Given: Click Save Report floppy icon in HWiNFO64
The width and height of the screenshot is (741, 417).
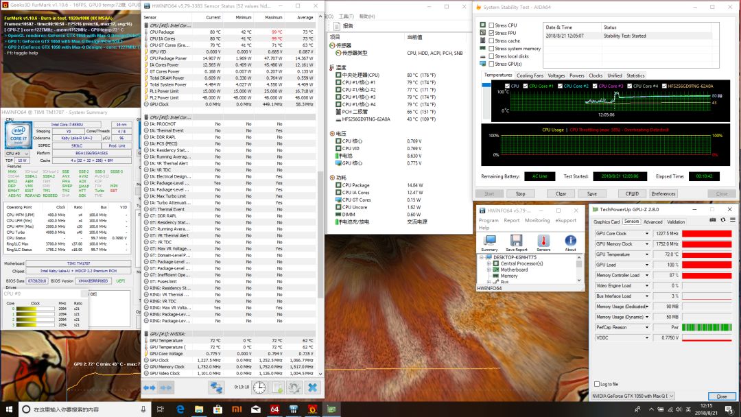Looking at the screenshot, I should (516, 243).
